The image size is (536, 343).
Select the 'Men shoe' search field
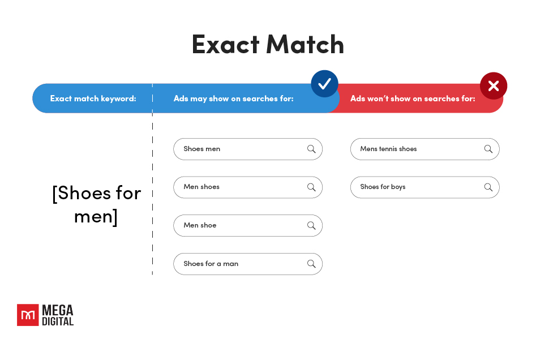(x=248, y=225)
